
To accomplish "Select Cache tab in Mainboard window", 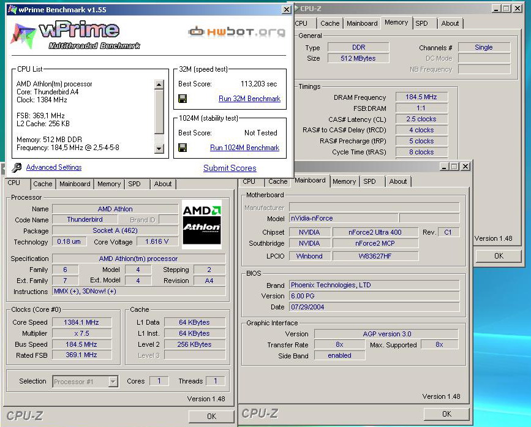I will 277,181.
